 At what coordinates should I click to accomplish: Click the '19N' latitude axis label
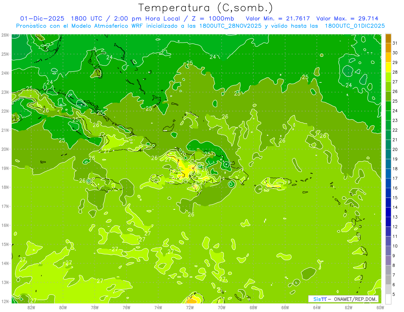coord(5,168)
